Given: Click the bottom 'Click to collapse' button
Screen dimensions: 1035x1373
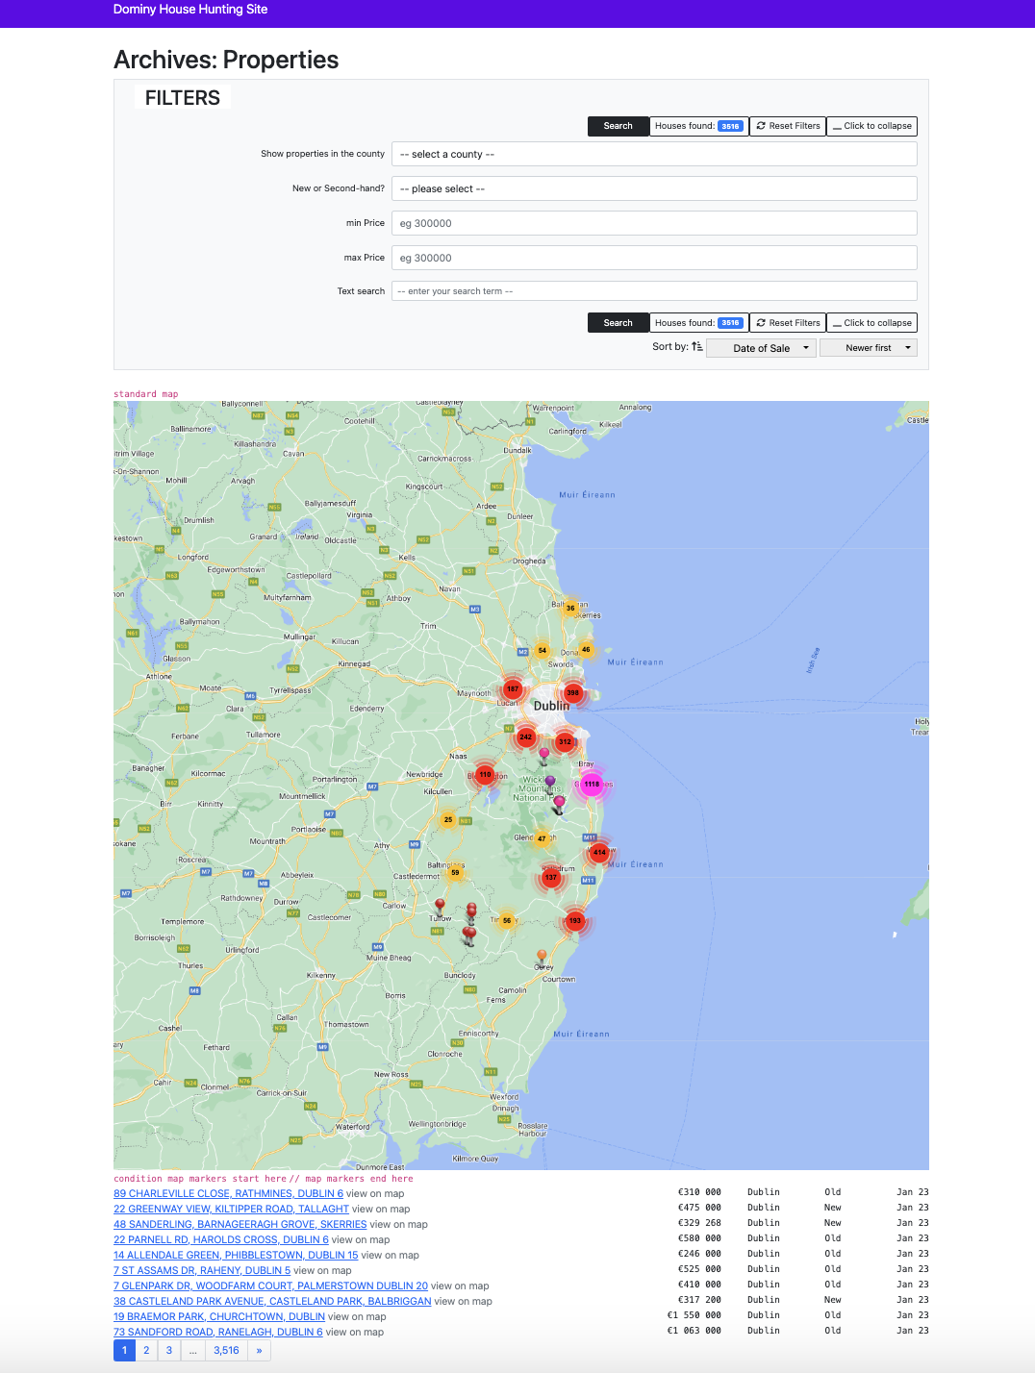Looking at the screenshot, I should pyautogui.click(x=871, y=323).
